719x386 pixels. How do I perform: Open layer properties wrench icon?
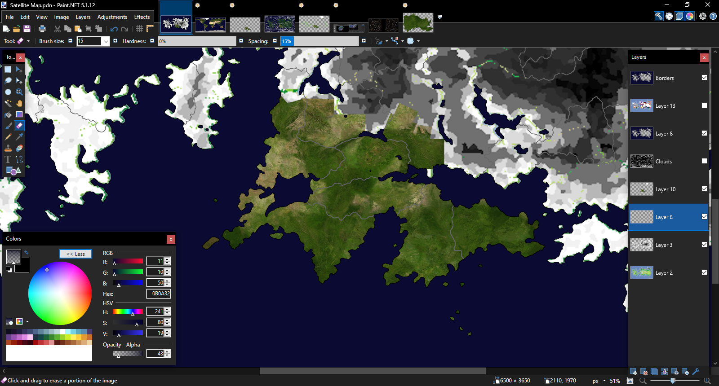696,372
